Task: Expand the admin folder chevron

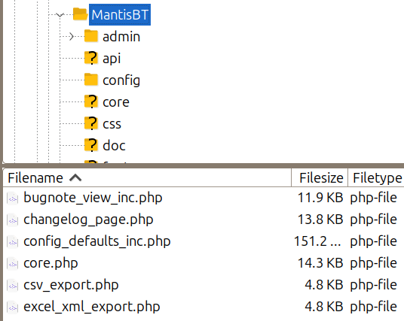Action: click(x=72, y=37)
